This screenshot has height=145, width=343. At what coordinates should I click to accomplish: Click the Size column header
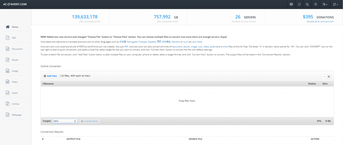[x=325, y=84]
